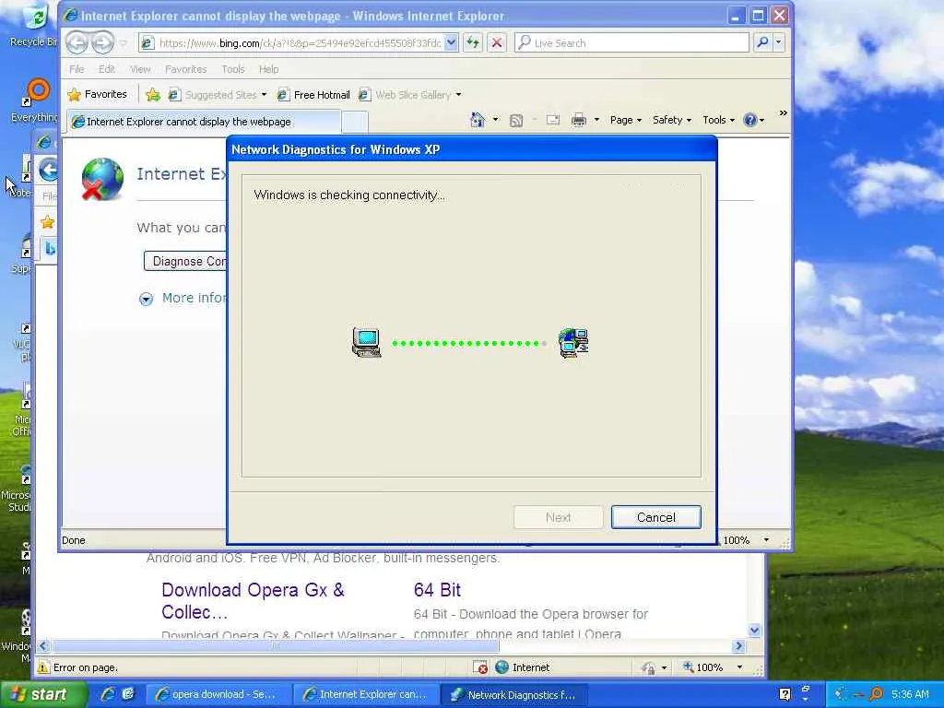Click the disabled Next button in diagnostics

558,517
